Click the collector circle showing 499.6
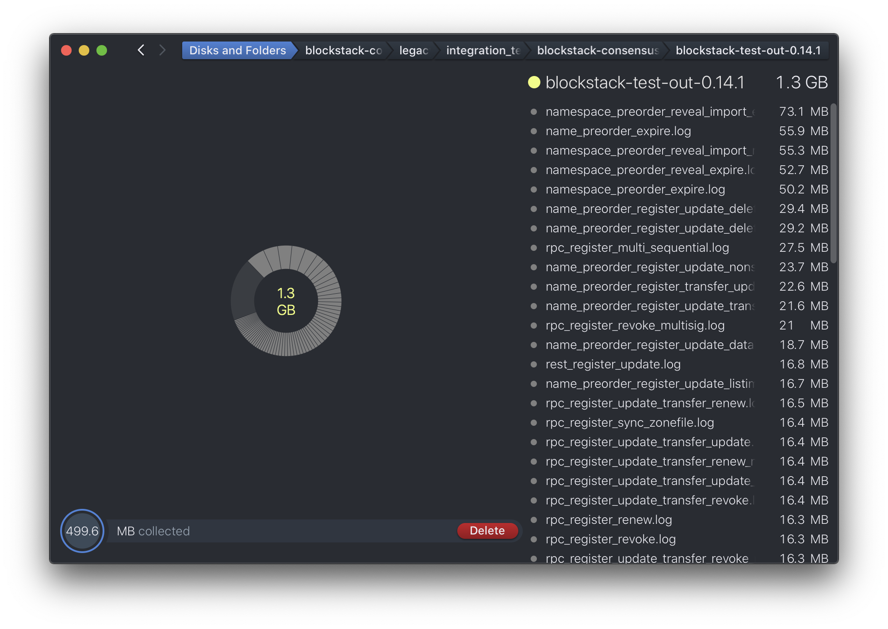Viewport: 888px width, 629px height. tap(82, 530)
